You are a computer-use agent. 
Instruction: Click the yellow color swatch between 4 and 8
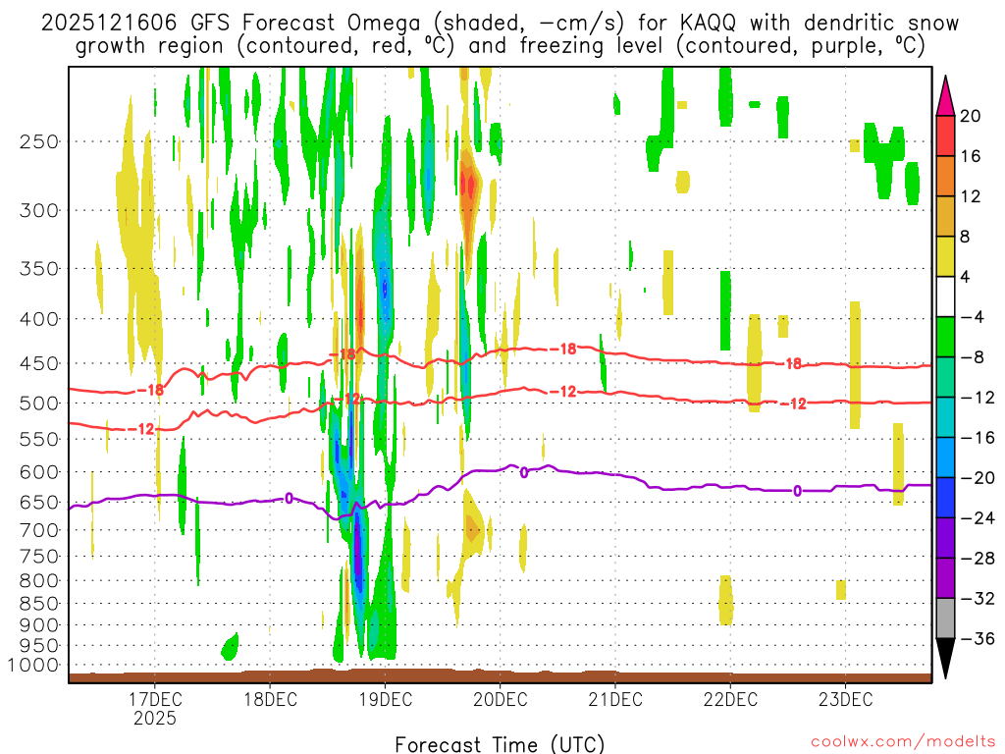pyautogui.click(x=945, y=256)
